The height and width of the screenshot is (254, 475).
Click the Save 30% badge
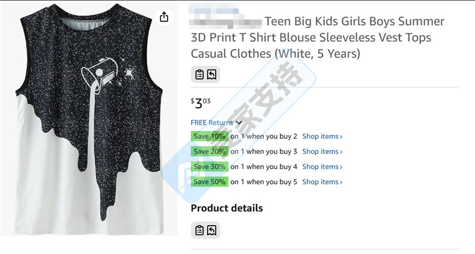pyautogui.click(x=210, y=167)
